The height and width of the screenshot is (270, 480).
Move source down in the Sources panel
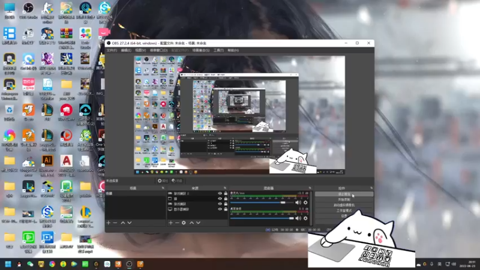[x=199, y=223]
